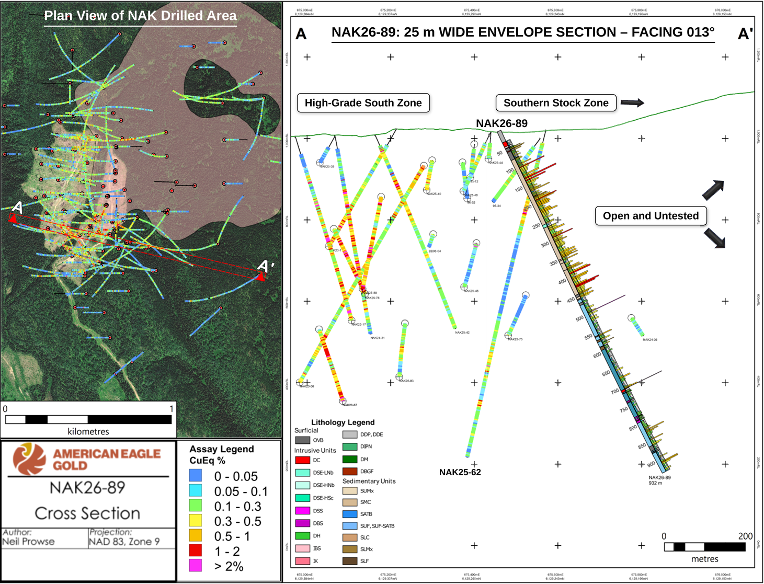Click the SLF dark brown swatch
The width and height of the screenshot is (764, 584).
tap(350, 561)
